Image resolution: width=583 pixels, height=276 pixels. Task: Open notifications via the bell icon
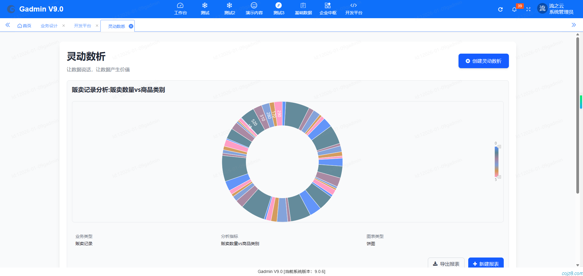[x=514, y=9]
